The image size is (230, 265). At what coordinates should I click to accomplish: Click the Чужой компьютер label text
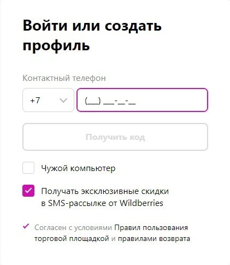tap(78, 168)
